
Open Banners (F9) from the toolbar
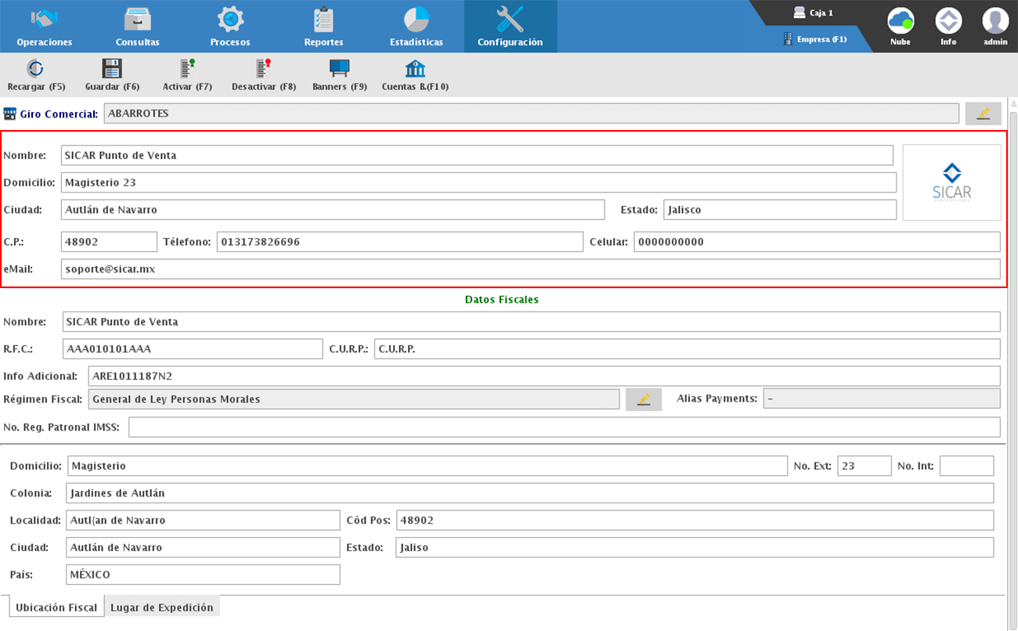(x=339, y=69)
